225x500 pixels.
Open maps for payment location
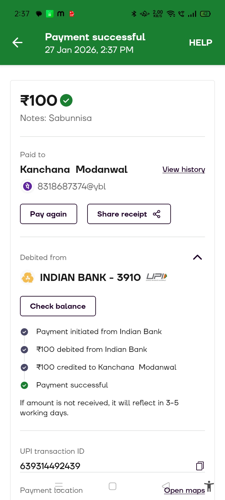185,490
